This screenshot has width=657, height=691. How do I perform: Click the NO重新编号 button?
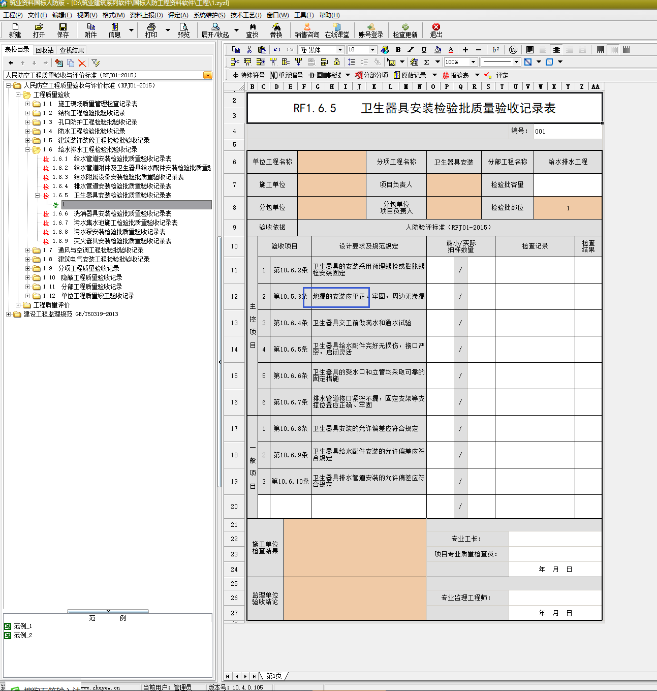tap(287, 75)
